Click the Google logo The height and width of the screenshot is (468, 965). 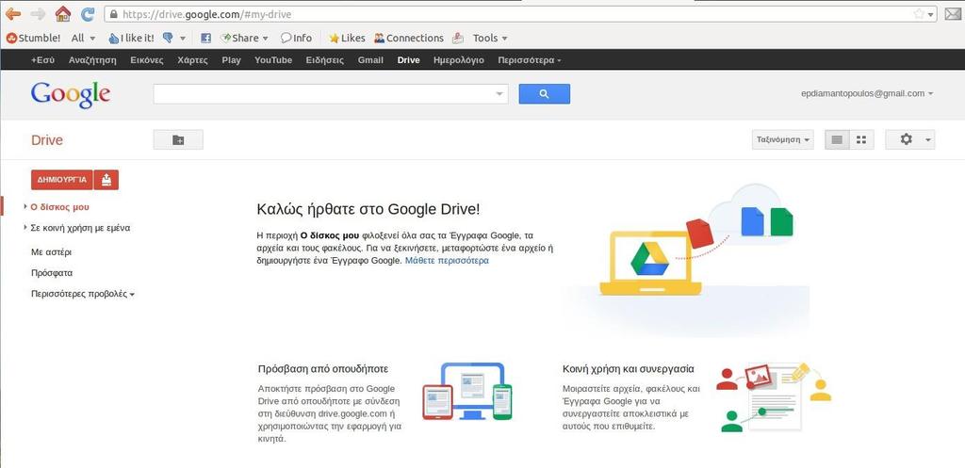(70, 95)
